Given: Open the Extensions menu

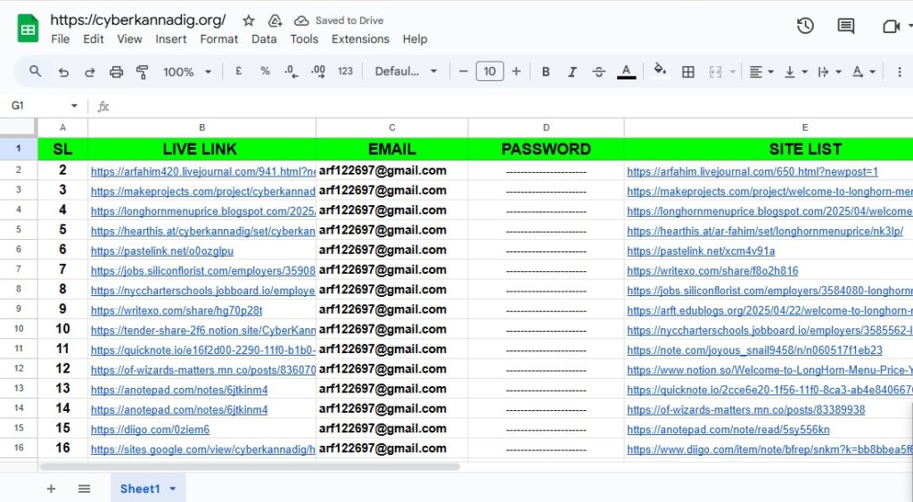Looking at the screenshot, I should pos(360,39).
